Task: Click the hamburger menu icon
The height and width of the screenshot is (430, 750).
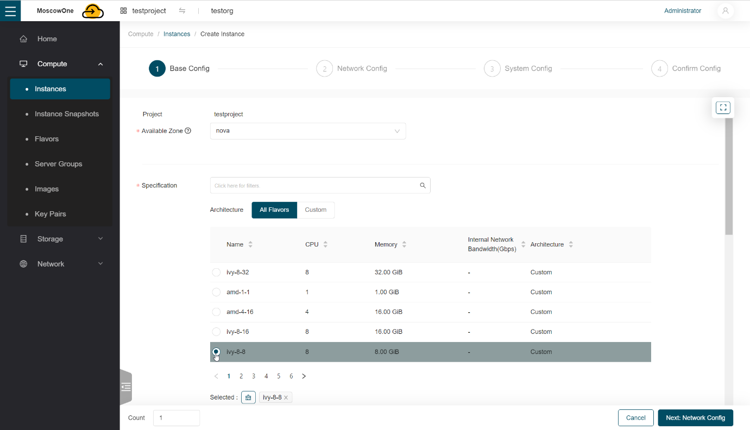Action: pos(10,11)
